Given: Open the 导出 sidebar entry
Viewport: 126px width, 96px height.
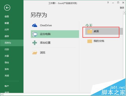Looking at the screenshot, I should click(x=7, y=62).
